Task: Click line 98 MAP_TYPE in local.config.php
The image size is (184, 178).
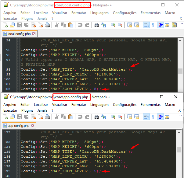Action: coord(77,69)
